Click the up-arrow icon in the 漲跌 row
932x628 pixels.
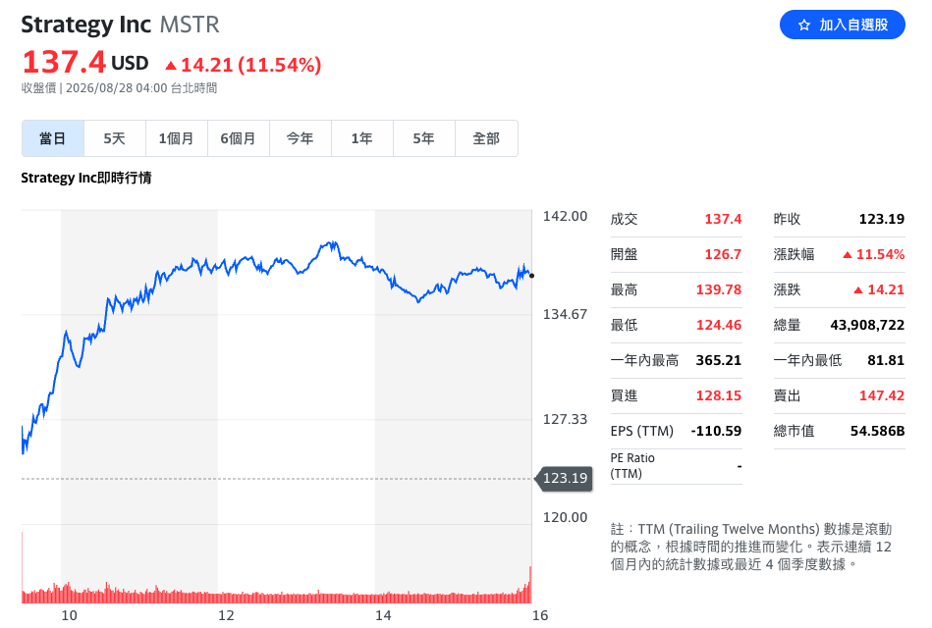click(x=858, y=290)
